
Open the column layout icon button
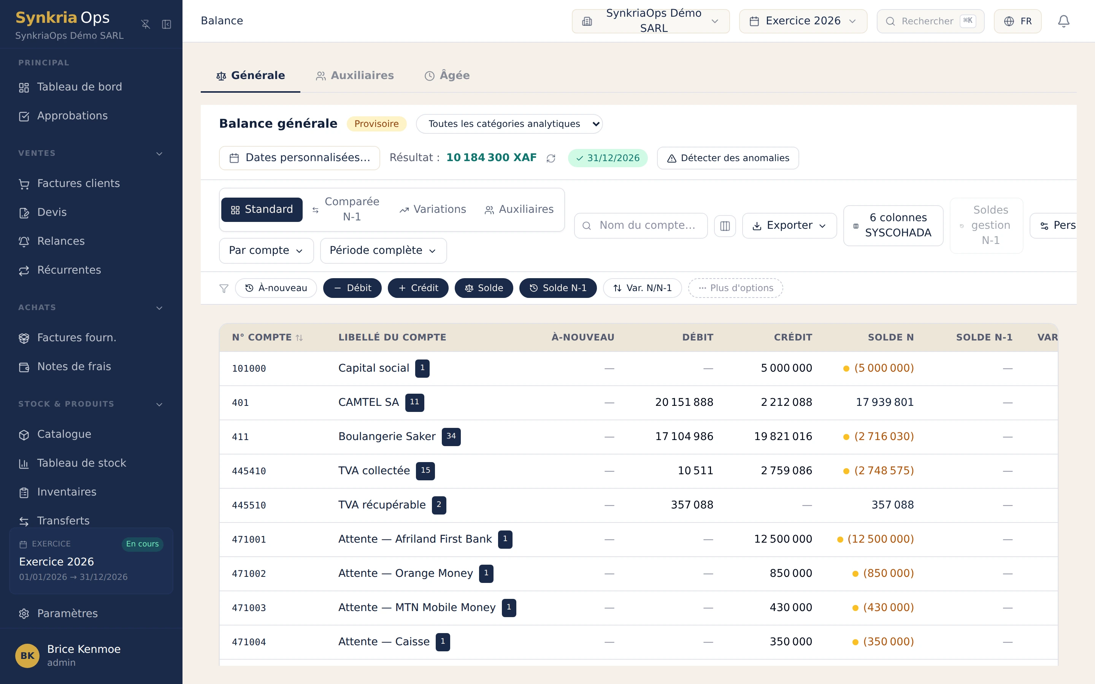pyautogui.click(x=725, y=226)
